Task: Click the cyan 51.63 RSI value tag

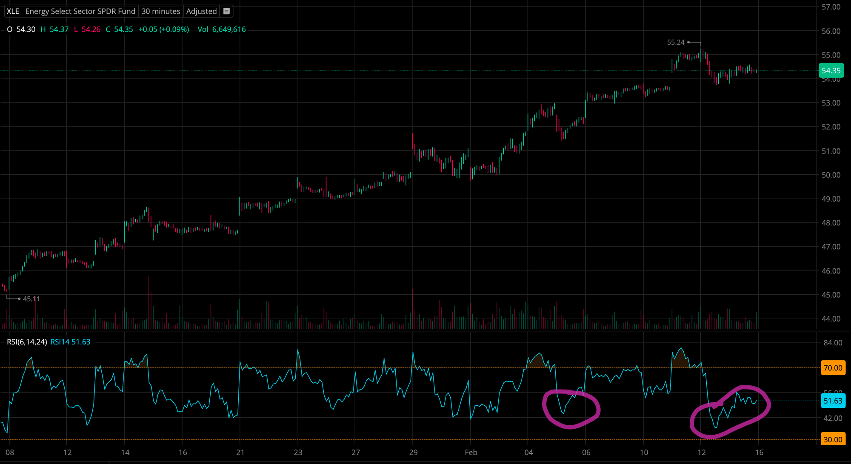Action: 832,401
